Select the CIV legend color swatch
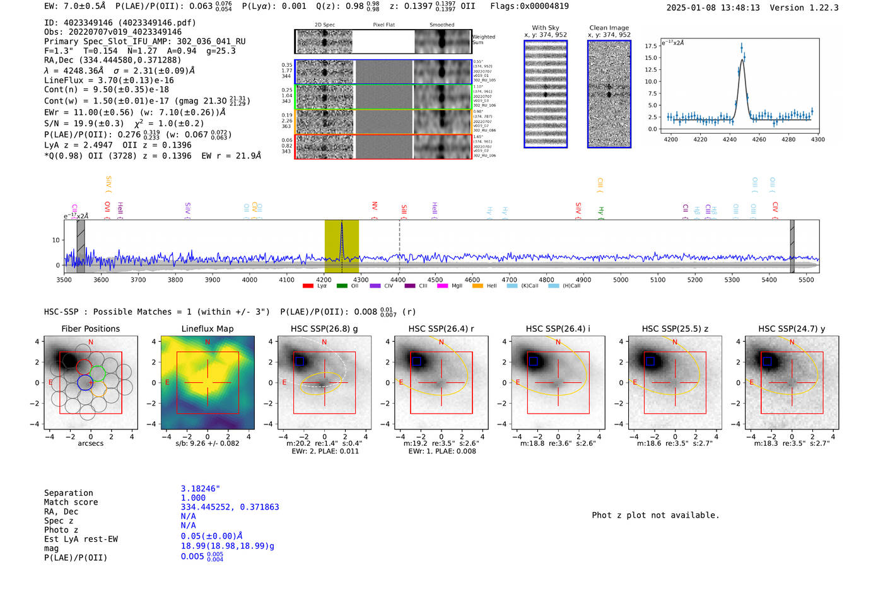883x601 pixels. coord(375,286)
